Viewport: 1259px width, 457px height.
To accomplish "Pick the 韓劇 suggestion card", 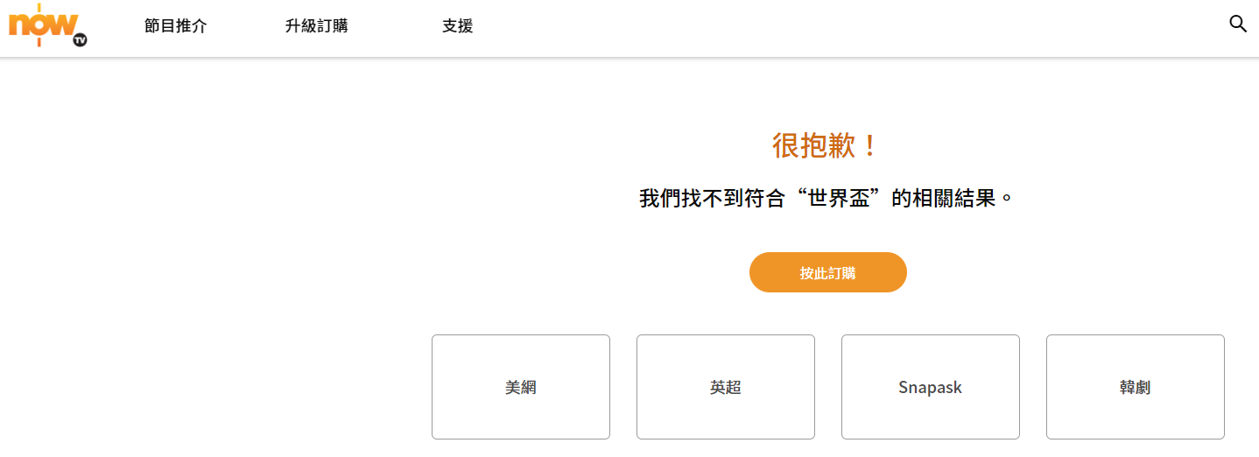I will click(x=1136, y=387).
